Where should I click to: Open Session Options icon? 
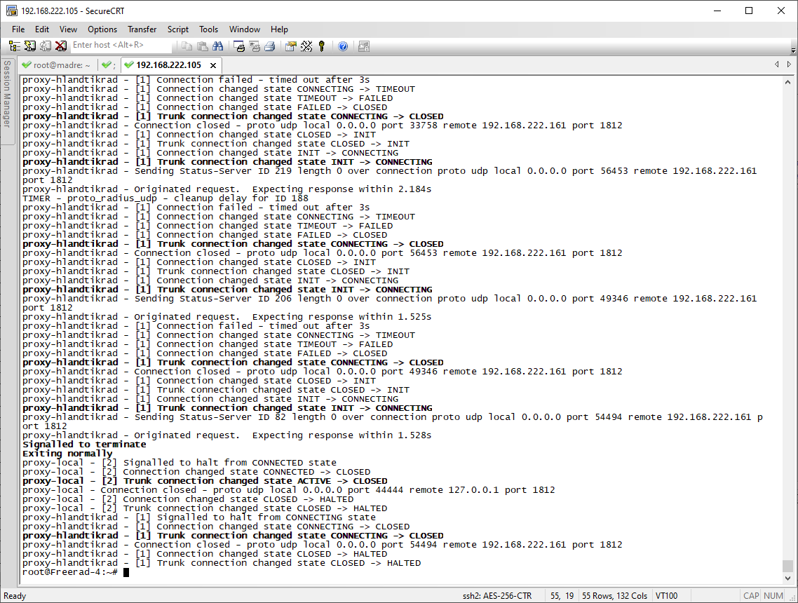click(290, 46)
